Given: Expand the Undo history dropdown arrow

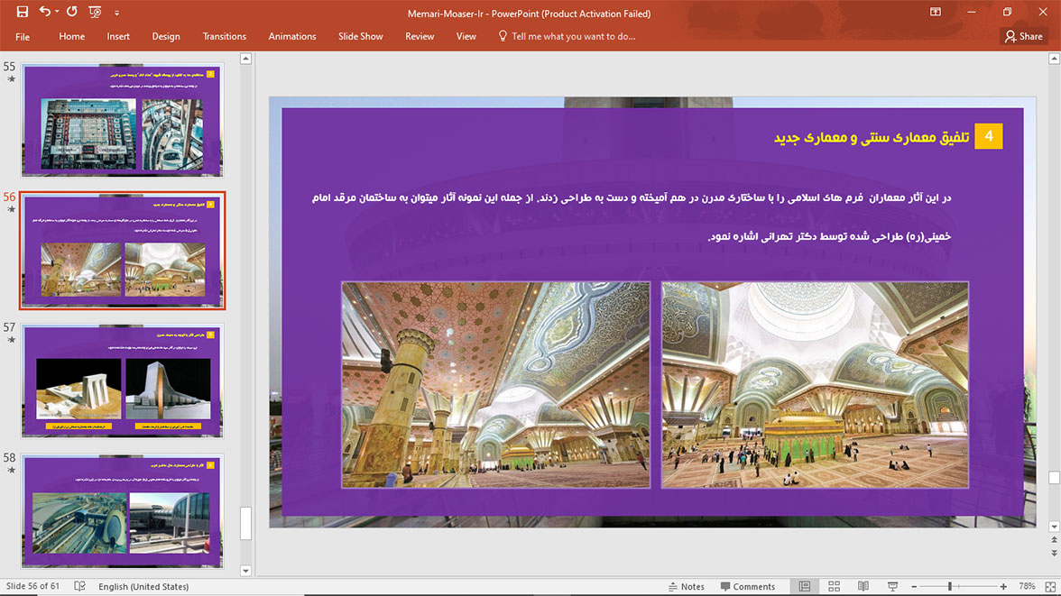Looking at the screenshot, I should [x=56, y=13].
